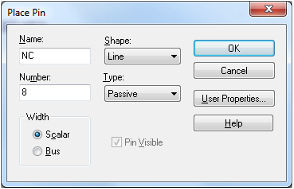Click the Place Pin title bar
This screenshot has height=189, width=294.
point(120,12)
